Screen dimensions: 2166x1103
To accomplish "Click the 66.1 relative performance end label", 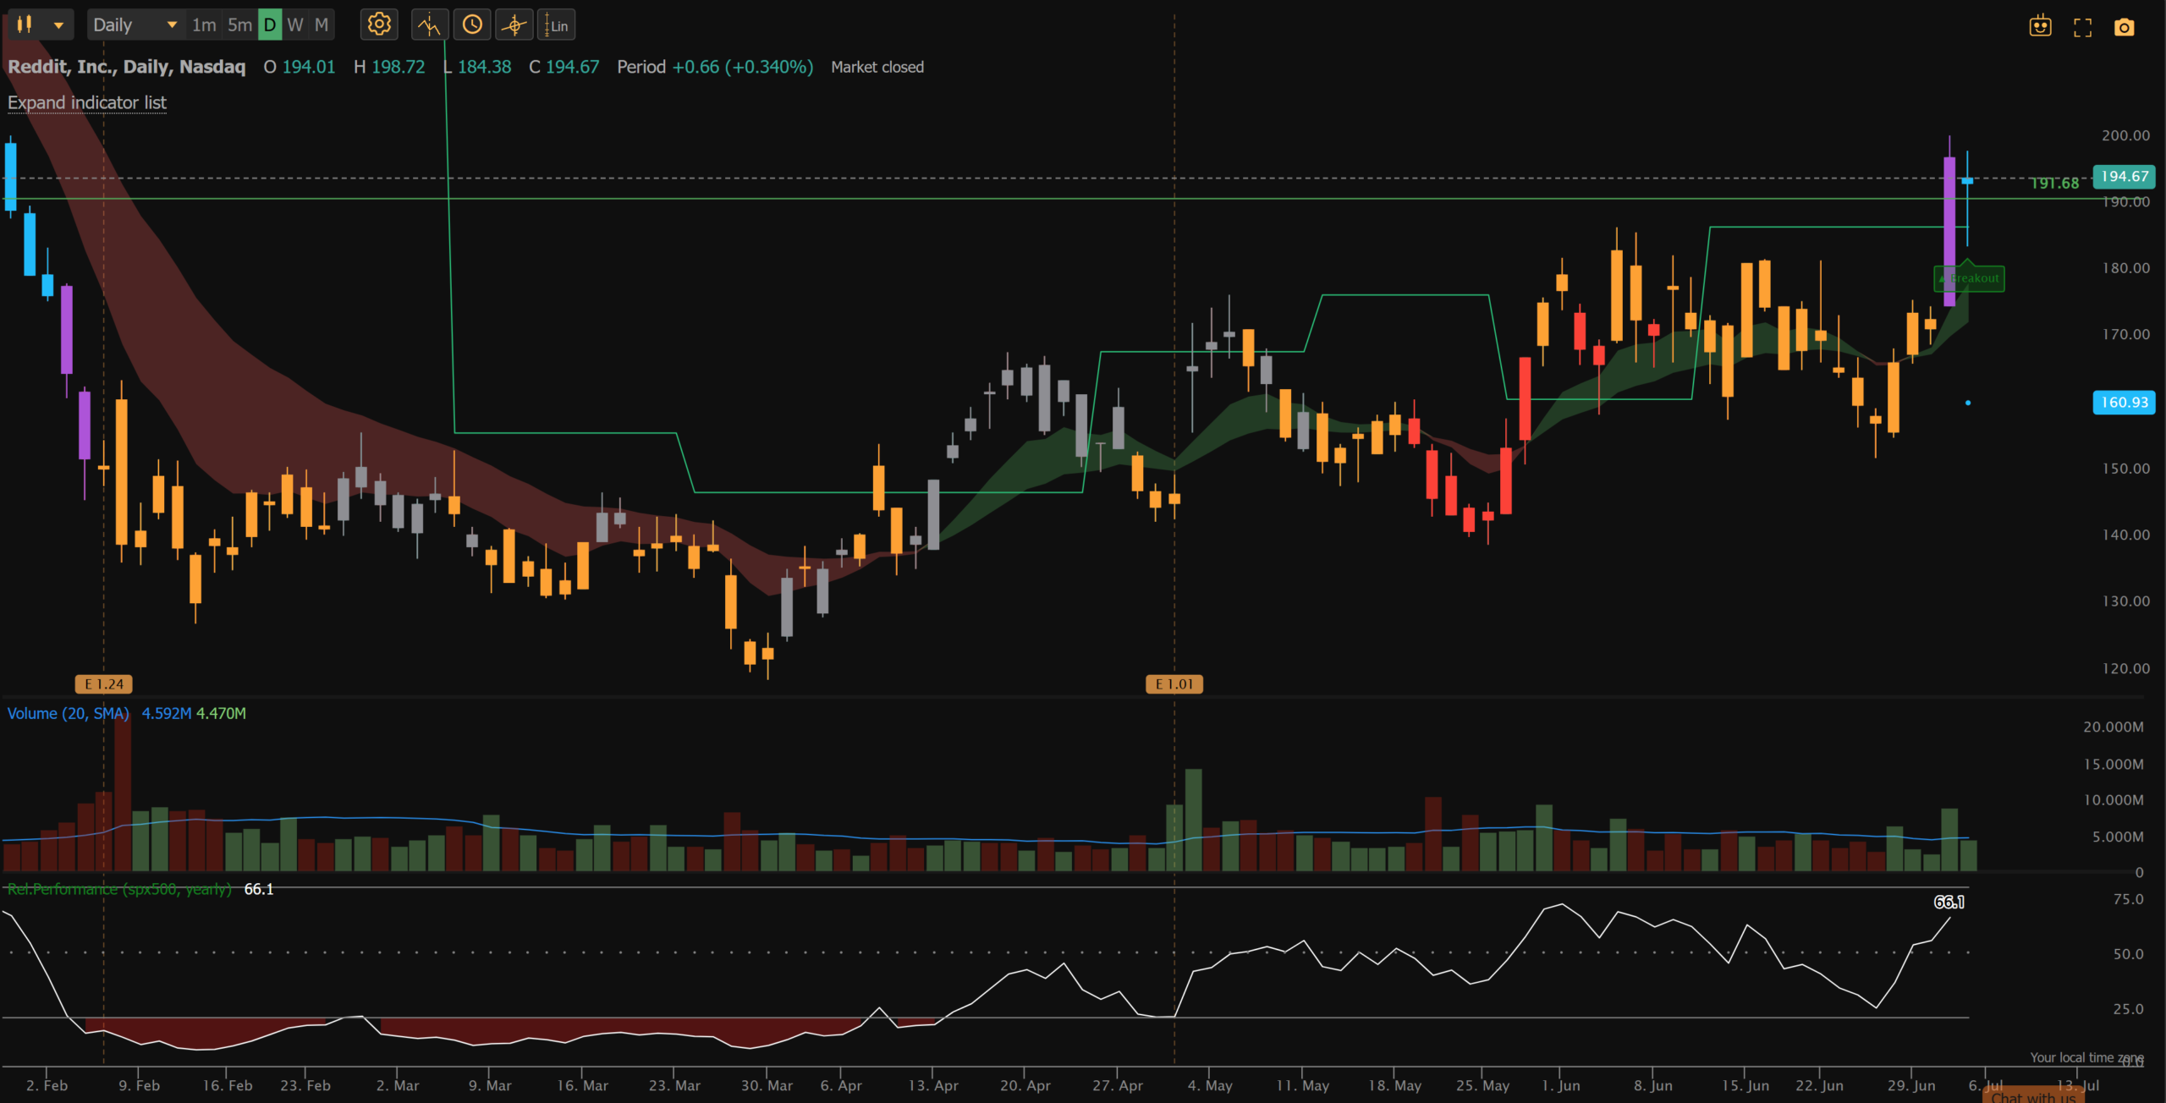I will pyautogui.click(x=1949, y=902).
